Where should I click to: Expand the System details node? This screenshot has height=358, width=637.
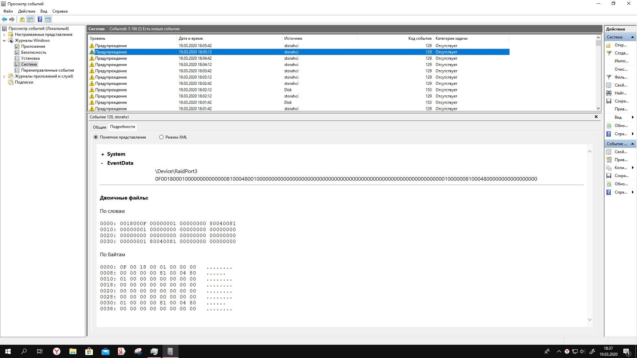coord(103,154)
